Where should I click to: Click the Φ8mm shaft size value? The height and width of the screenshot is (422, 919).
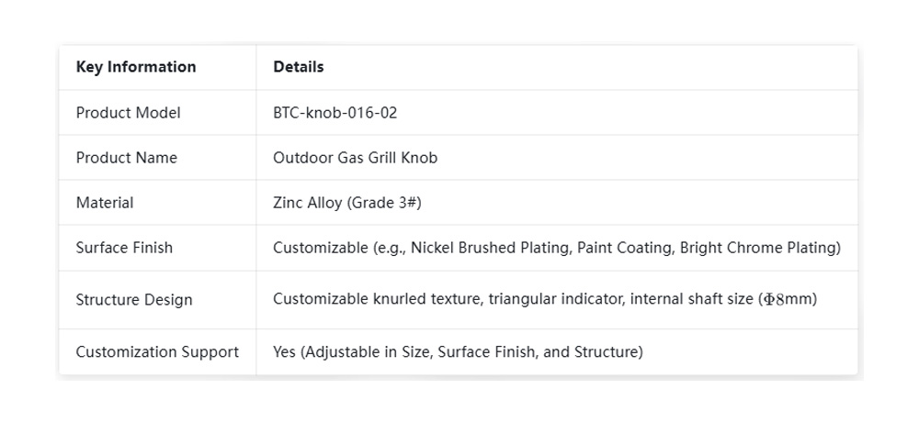tap(789, 299)
